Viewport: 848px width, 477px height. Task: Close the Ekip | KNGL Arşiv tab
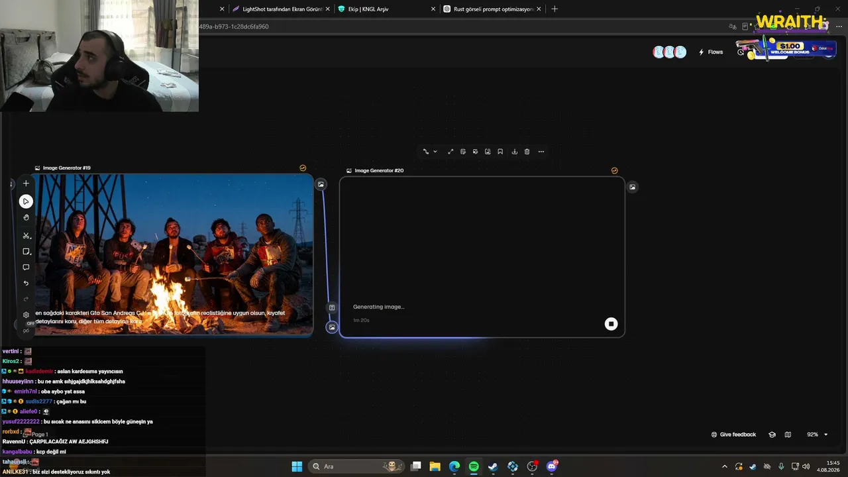[x=433, y=9]
